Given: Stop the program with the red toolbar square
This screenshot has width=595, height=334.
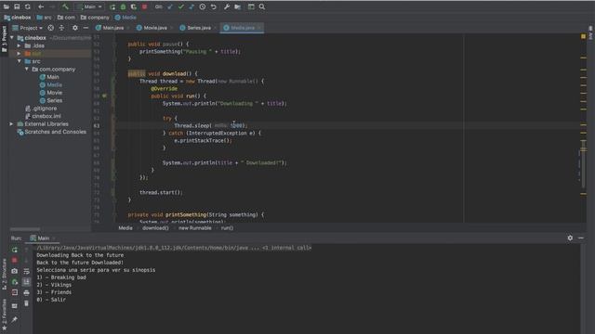Looking at the screenshot, I should point(145,6).
